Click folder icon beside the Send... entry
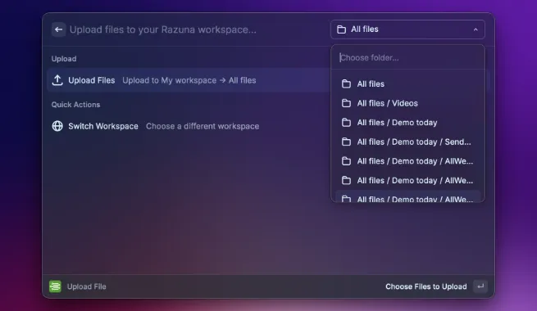This screenshot has height=311, width=537. pyautogui.click(x=346, y=142)
